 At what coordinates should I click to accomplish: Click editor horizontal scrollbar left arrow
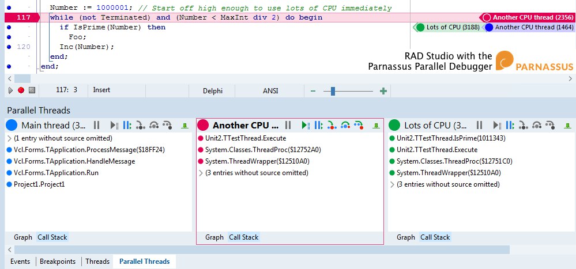click(x=9, y=78)
